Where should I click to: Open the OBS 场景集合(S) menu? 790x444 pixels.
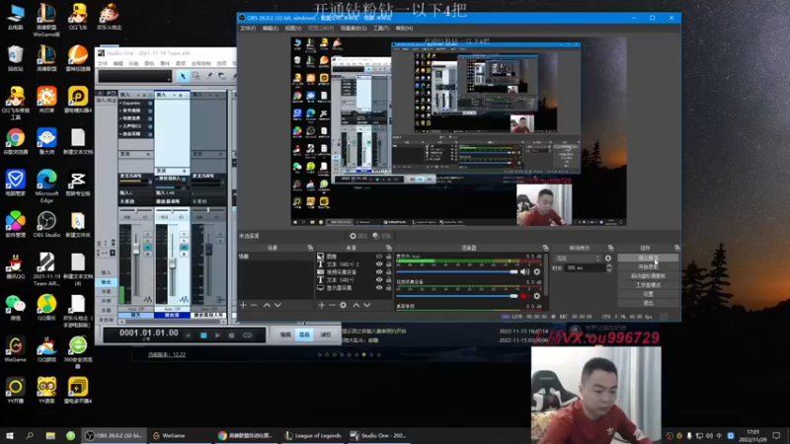(x=354, y=29)
